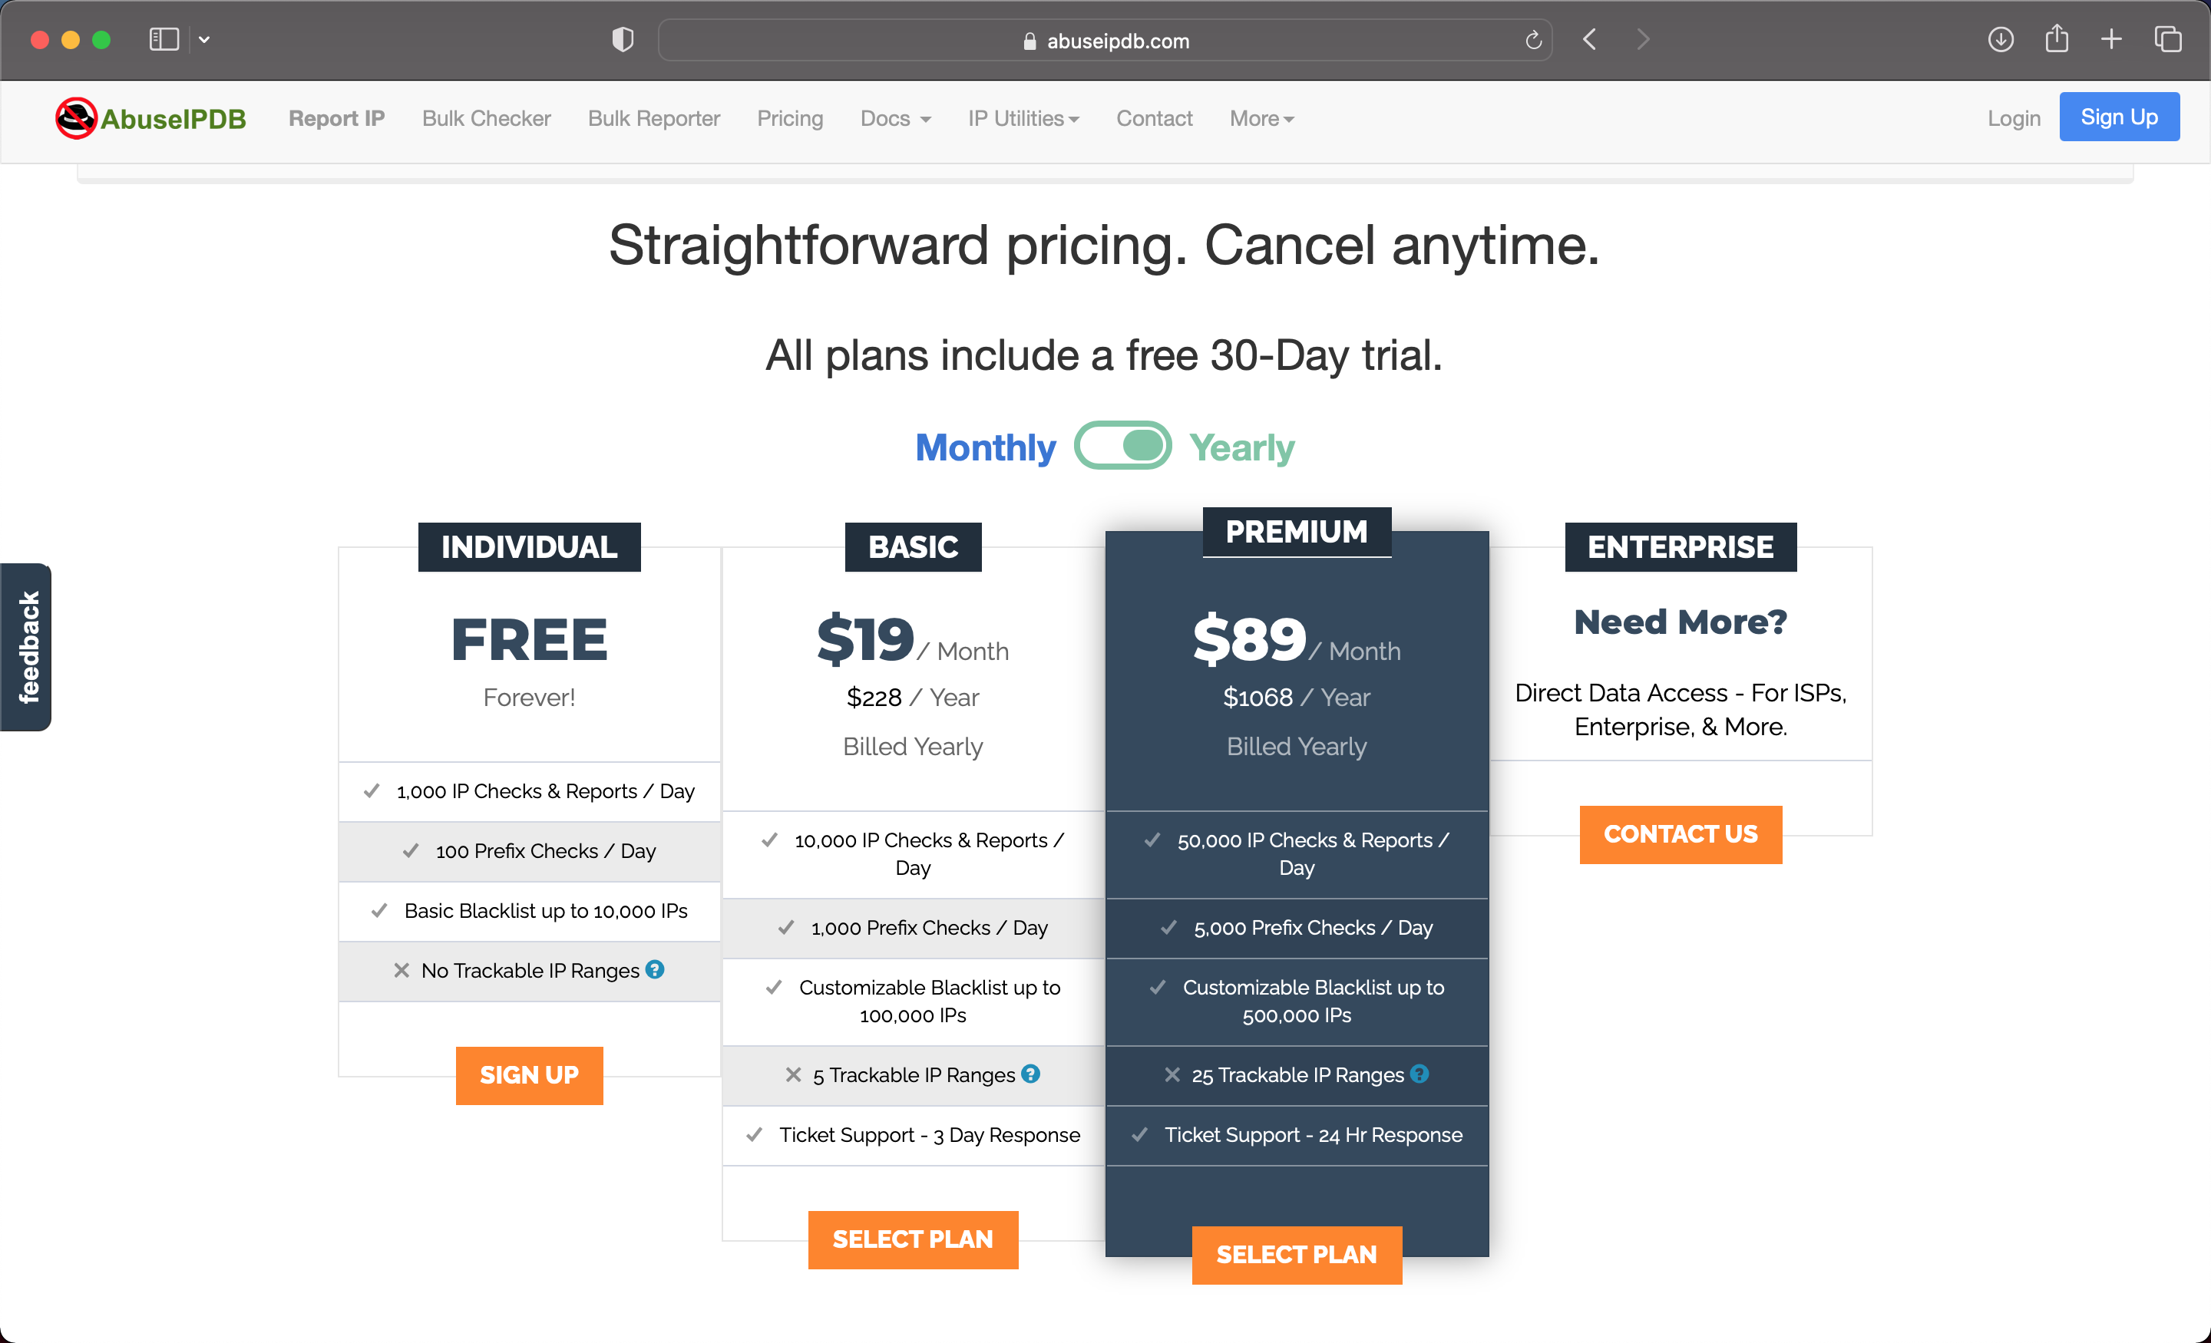This screenshot has width=2211, height=1343.
Task: Select Yearly billing label
Action: pos(1242,447)
